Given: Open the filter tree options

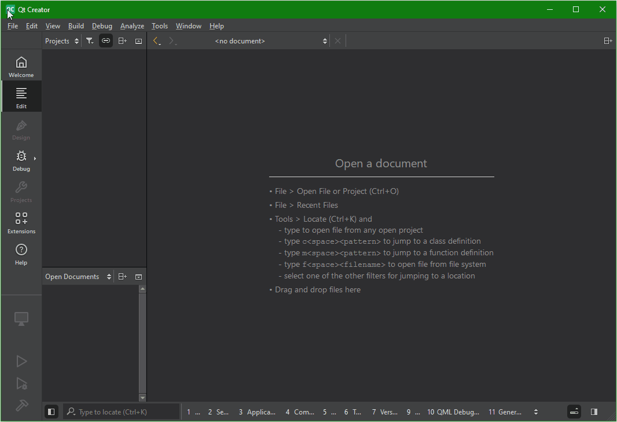Looking at the screenshot, I should click(x=90, y=41).
